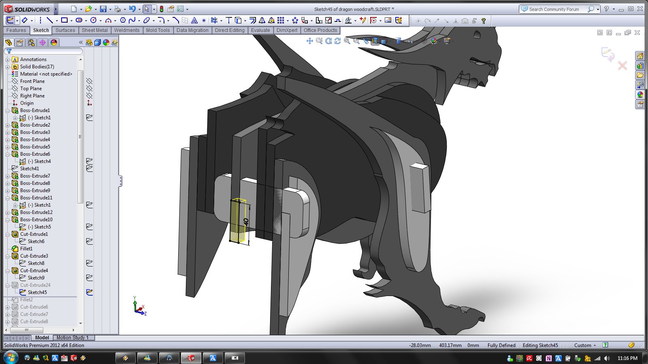Select the Line sketch tool
Screen dimensions: 648x364
click(x=49, y=20)
